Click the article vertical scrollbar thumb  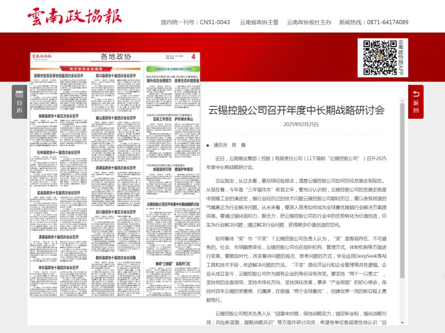click(x=402, y=191)
